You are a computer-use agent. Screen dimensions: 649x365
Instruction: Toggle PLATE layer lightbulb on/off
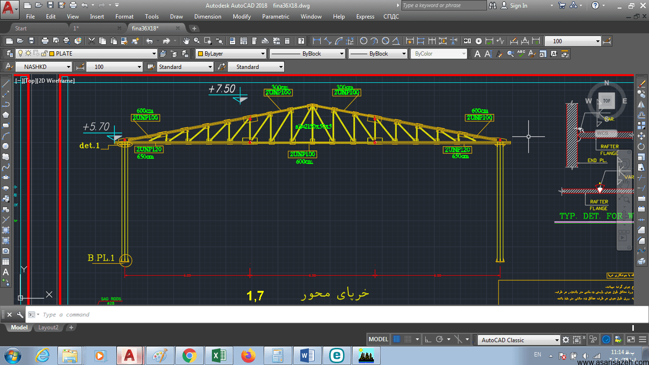(x=20, y=54)
